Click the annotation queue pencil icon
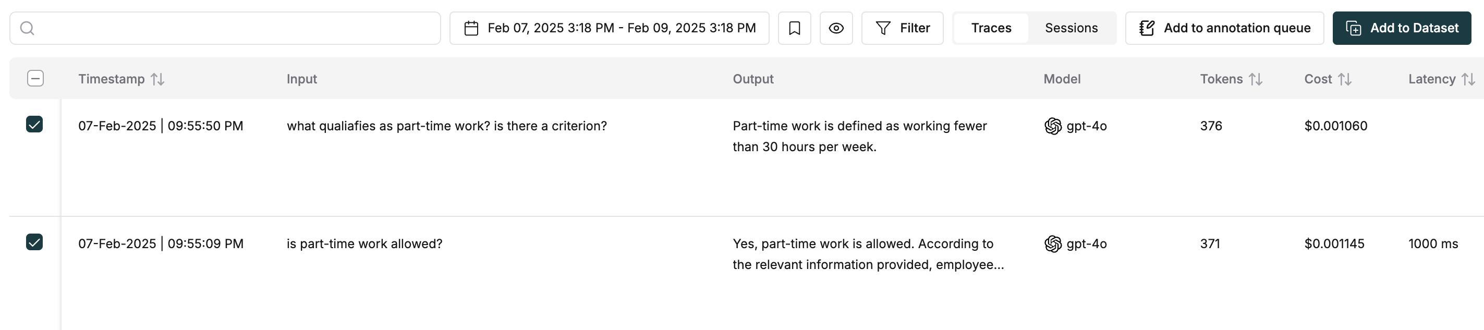Viewport: 1484px width, 330px height. click(x=1147, y=28)
